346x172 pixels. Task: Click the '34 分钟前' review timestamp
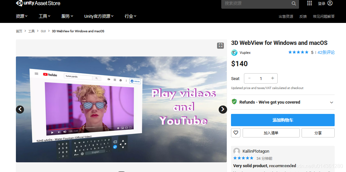click(264, 158)
